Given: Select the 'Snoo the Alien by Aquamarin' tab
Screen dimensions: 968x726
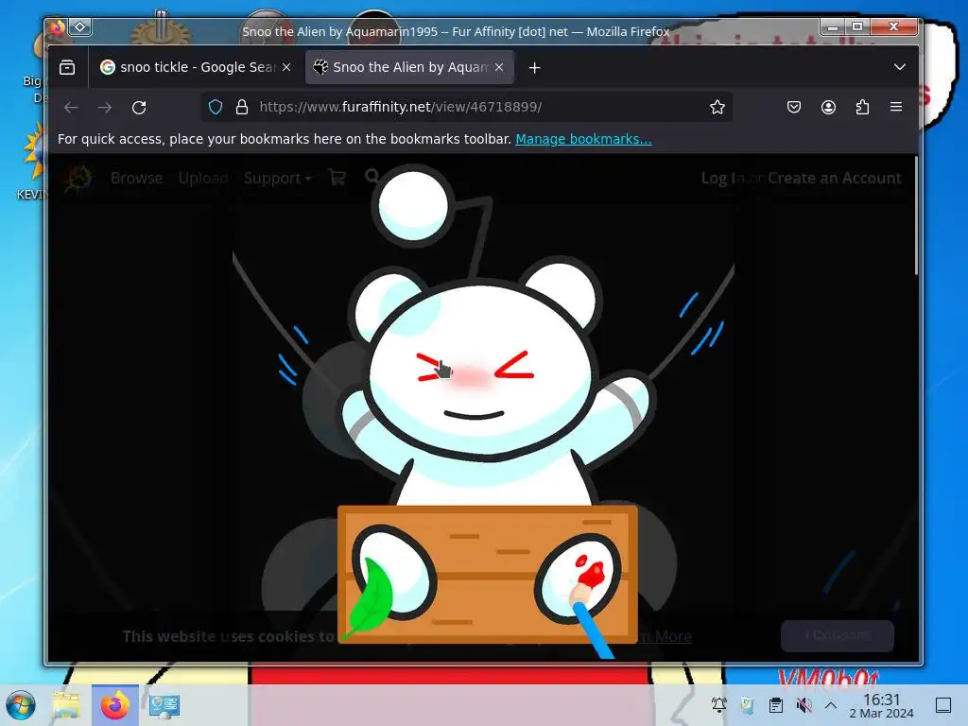Looking at the screenshot, I should point(409,67).
